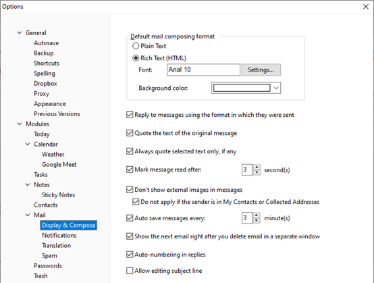
Task: Open the Background color dropdown arrow
Action: 276,88
